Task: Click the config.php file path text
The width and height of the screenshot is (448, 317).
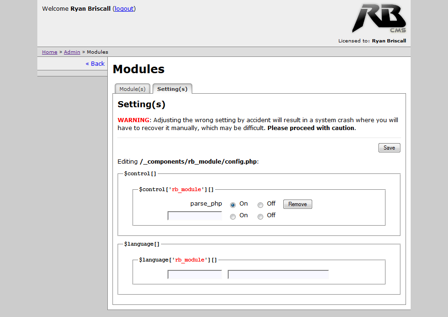Action: coord(199,162)
